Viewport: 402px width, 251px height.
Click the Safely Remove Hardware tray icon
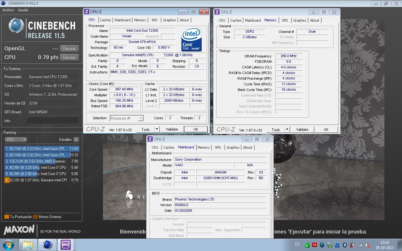(x=329, y=245)
